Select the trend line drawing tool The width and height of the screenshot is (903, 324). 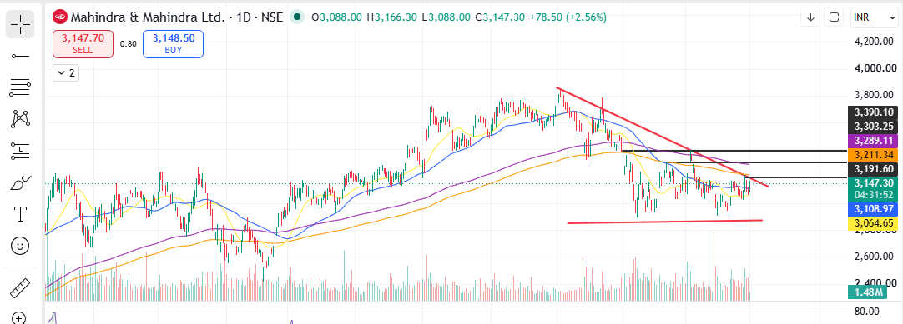(x=20, y=56)
